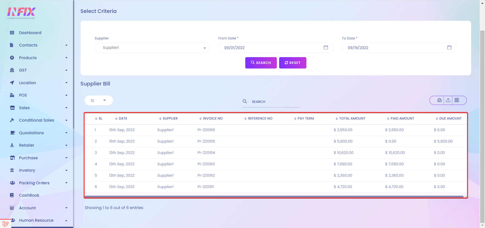The width and height of the screenshot is (485, 228).
Task: Click invoice number PI-220913
Action: [206, 164]
